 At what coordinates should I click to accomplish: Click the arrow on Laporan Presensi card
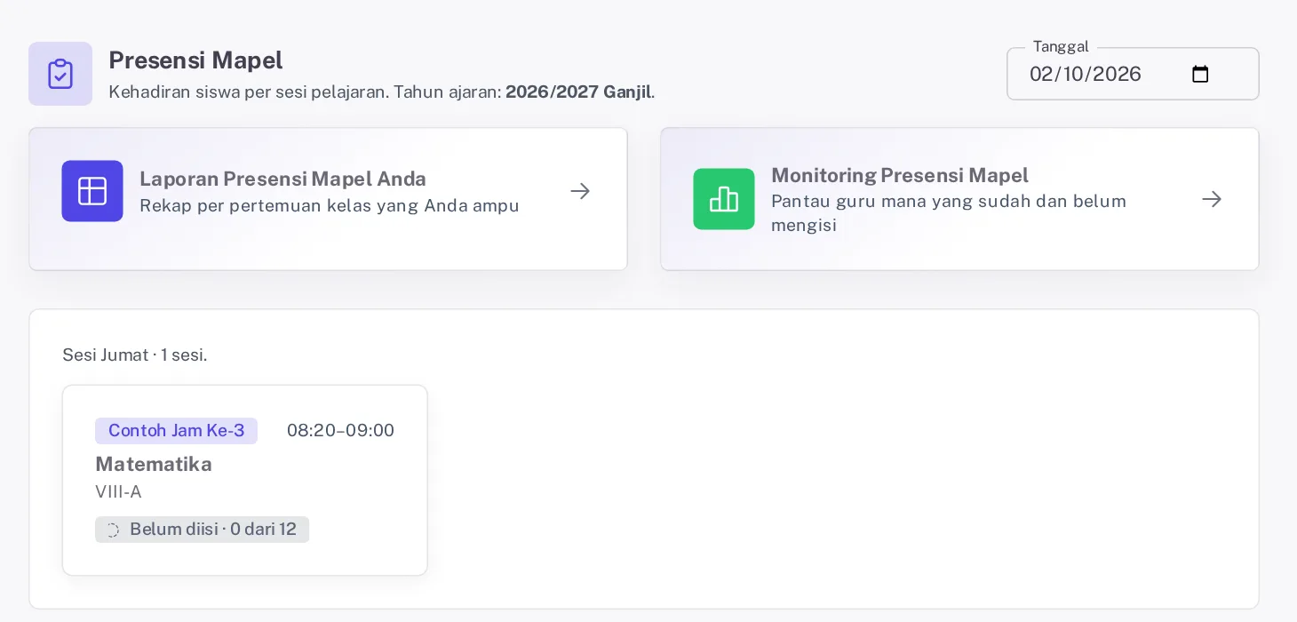coord(580,191)
